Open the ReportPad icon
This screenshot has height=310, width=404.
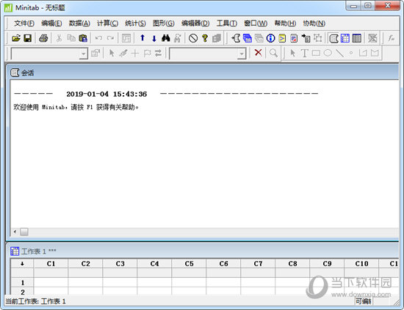coord(294,38)
